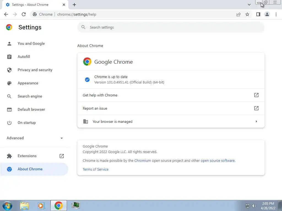The image size is (282, 211).
Task: Click the Default browser window icon
Action: [9, 109]
